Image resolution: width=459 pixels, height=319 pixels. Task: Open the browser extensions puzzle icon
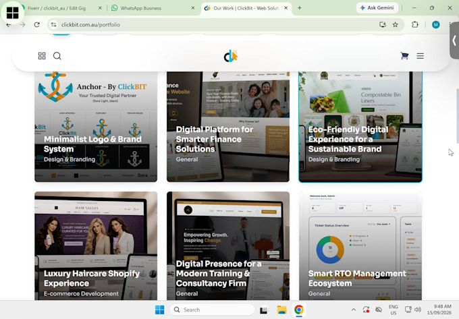(415, 24)
